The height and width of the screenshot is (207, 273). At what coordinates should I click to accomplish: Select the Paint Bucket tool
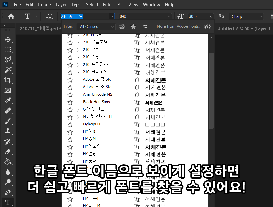(8, 162)
